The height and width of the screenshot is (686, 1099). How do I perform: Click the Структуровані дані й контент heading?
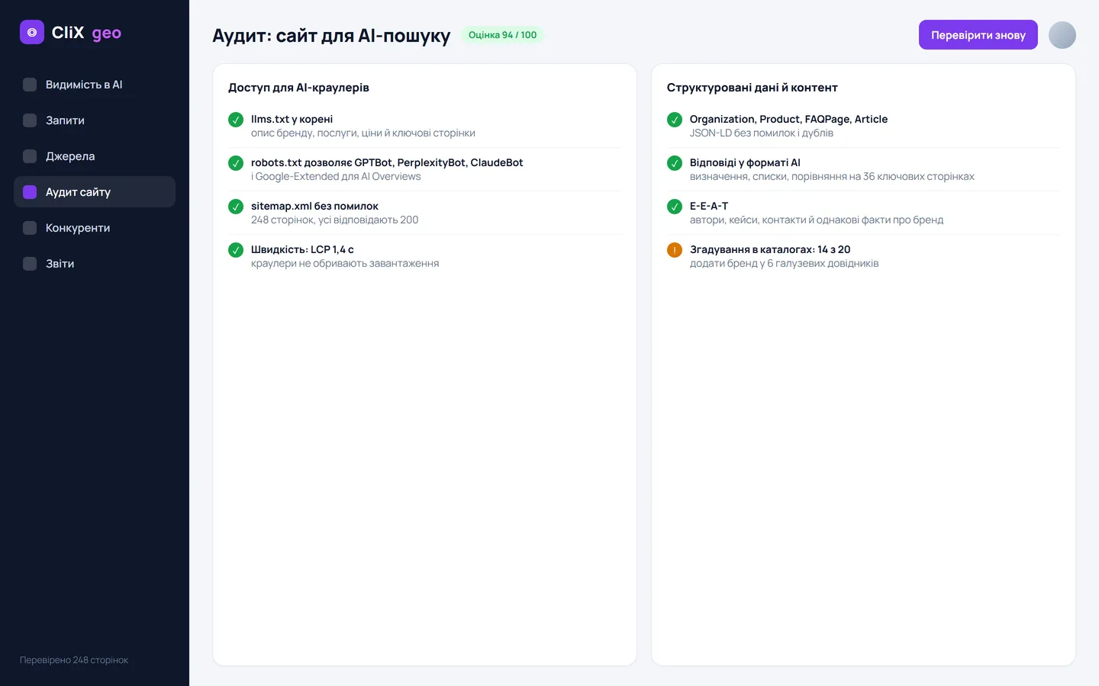[753, 88]
